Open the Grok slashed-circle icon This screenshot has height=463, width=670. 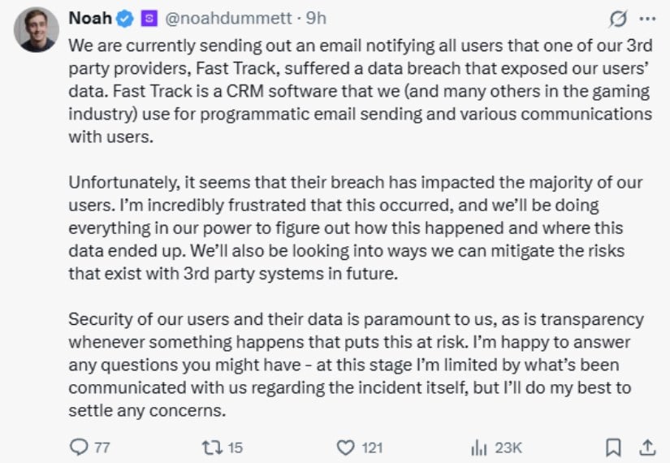tap(617, 18)
